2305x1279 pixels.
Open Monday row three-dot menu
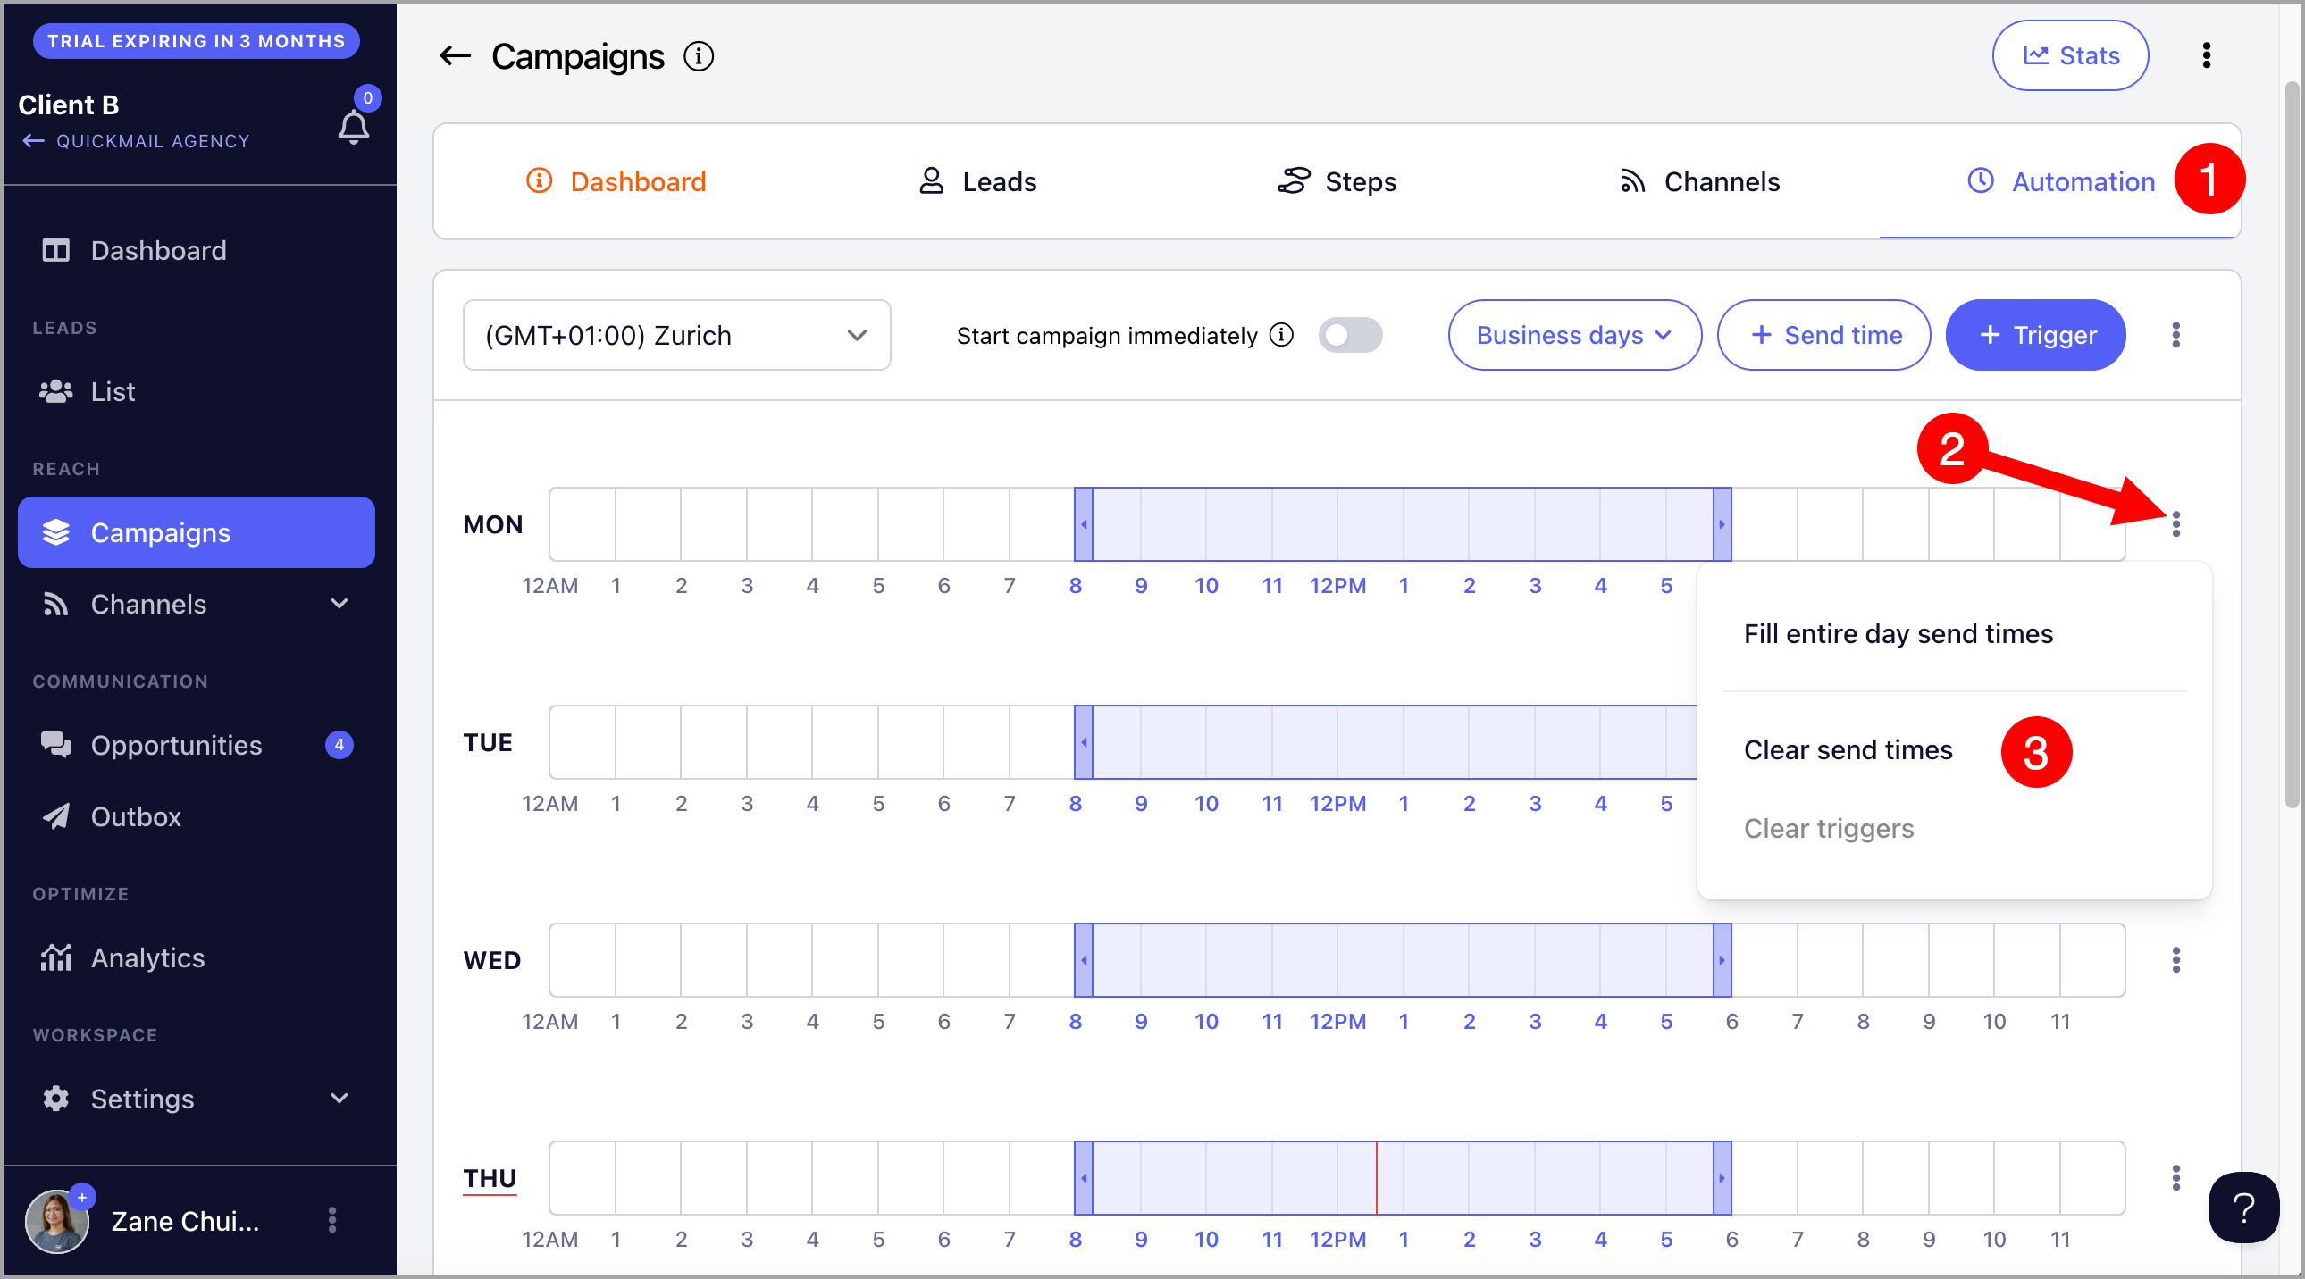(2176, 524)
